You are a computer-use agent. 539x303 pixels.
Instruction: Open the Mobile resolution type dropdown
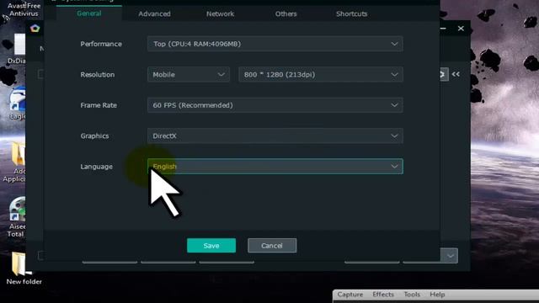pos(189,75)
